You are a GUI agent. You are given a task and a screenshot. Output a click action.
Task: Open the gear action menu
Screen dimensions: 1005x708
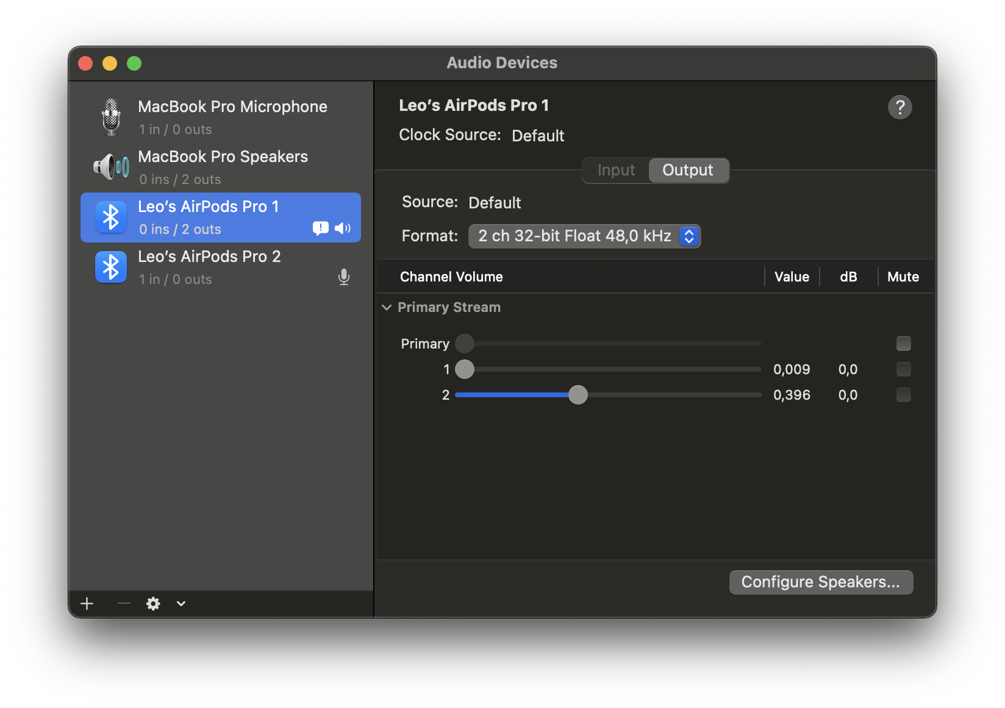click(x=153, y=603)
